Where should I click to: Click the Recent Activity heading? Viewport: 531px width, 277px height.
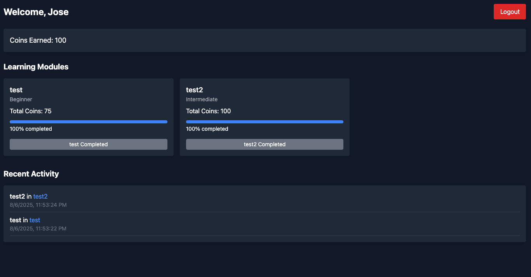point(31,174)
